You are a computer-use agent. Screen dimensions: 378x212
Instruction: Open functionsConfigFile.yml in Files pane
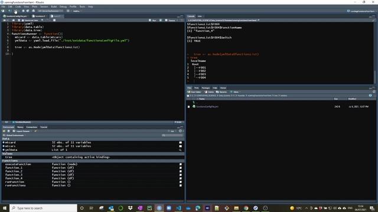[207, 107]
